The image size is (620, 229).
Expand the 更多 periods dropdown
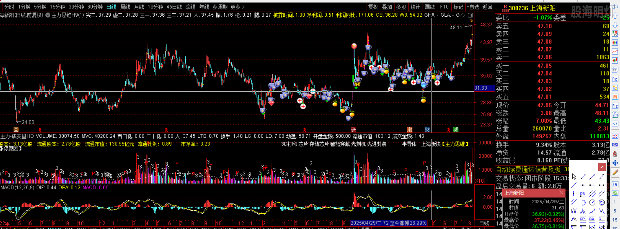click(237, 7)
